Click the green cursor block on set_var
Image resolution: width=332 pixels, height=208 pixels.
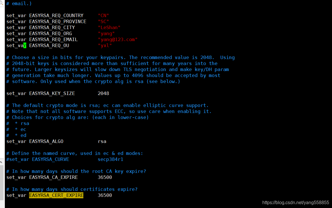(x=25, y=45)
